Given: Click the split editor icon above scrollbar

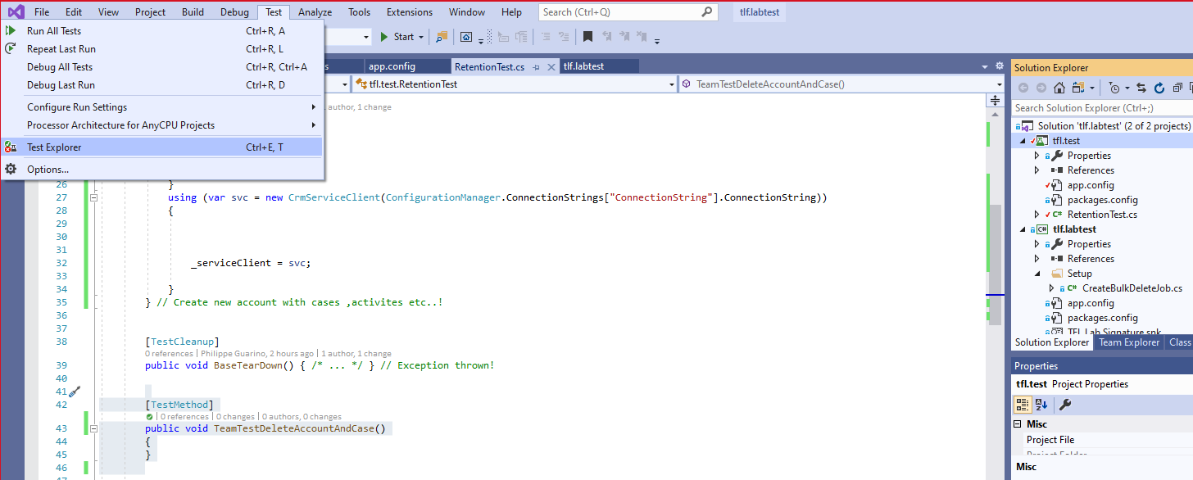Looking at the screenshot, I should point(995,101).
